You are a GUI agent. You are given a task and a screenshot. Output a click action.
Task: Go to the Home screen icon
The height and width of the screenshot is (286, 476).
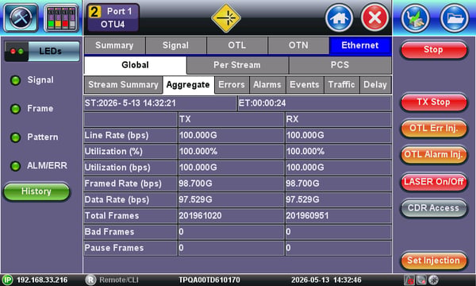click(x=339, y=18)
